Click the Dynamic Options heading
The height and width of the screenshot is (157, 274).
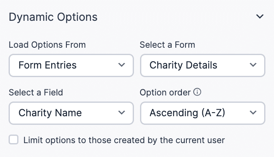[53, 17]
